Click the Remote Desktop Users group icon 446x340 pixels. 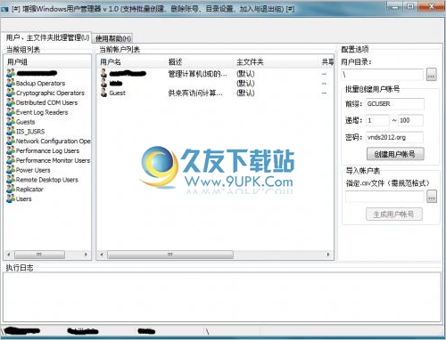pos(11,179)
